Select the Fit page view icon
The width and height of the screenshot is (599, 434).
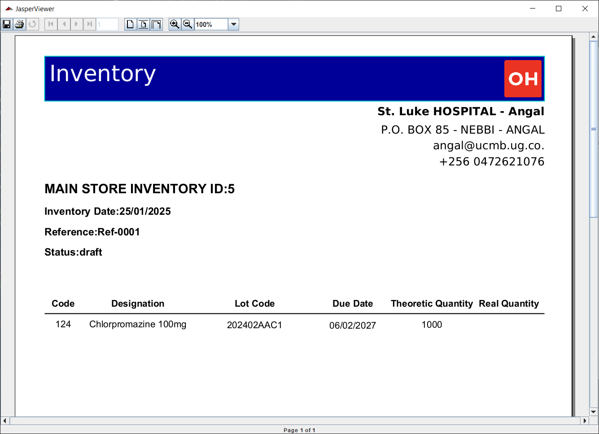143,24
